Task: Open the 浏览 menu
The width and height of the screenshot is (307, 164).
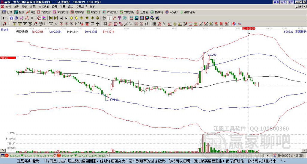Action: [17, 7]
